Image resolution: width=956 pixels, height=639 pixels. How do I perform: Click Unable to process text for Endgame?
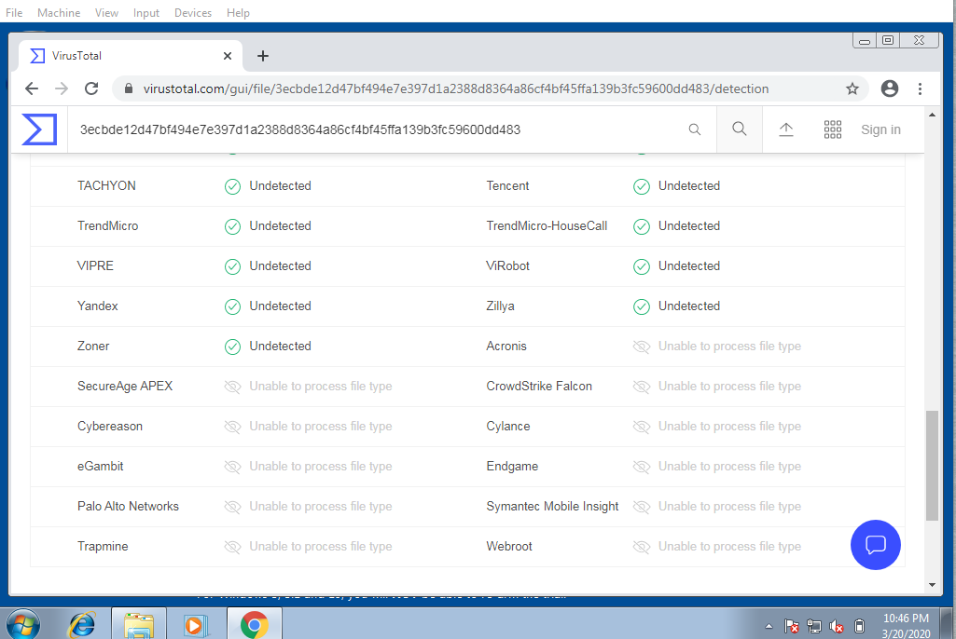coord(729,467)
